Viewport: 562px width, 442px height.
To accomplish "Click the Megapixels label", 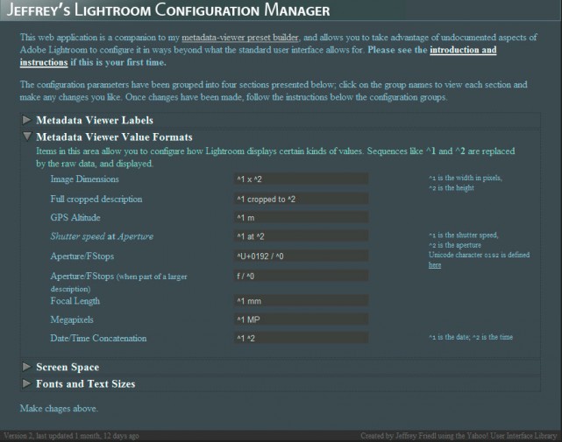I will [x=72, y=319].
